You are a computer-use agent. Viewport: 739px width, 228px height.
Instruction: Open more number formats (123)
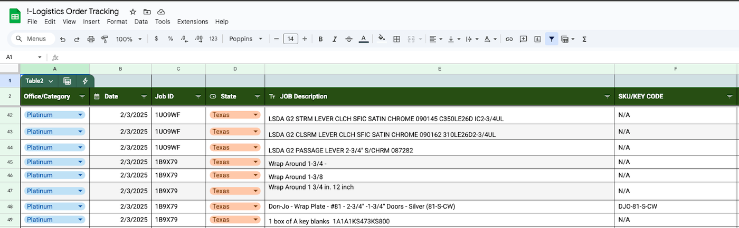pos(213,39)
